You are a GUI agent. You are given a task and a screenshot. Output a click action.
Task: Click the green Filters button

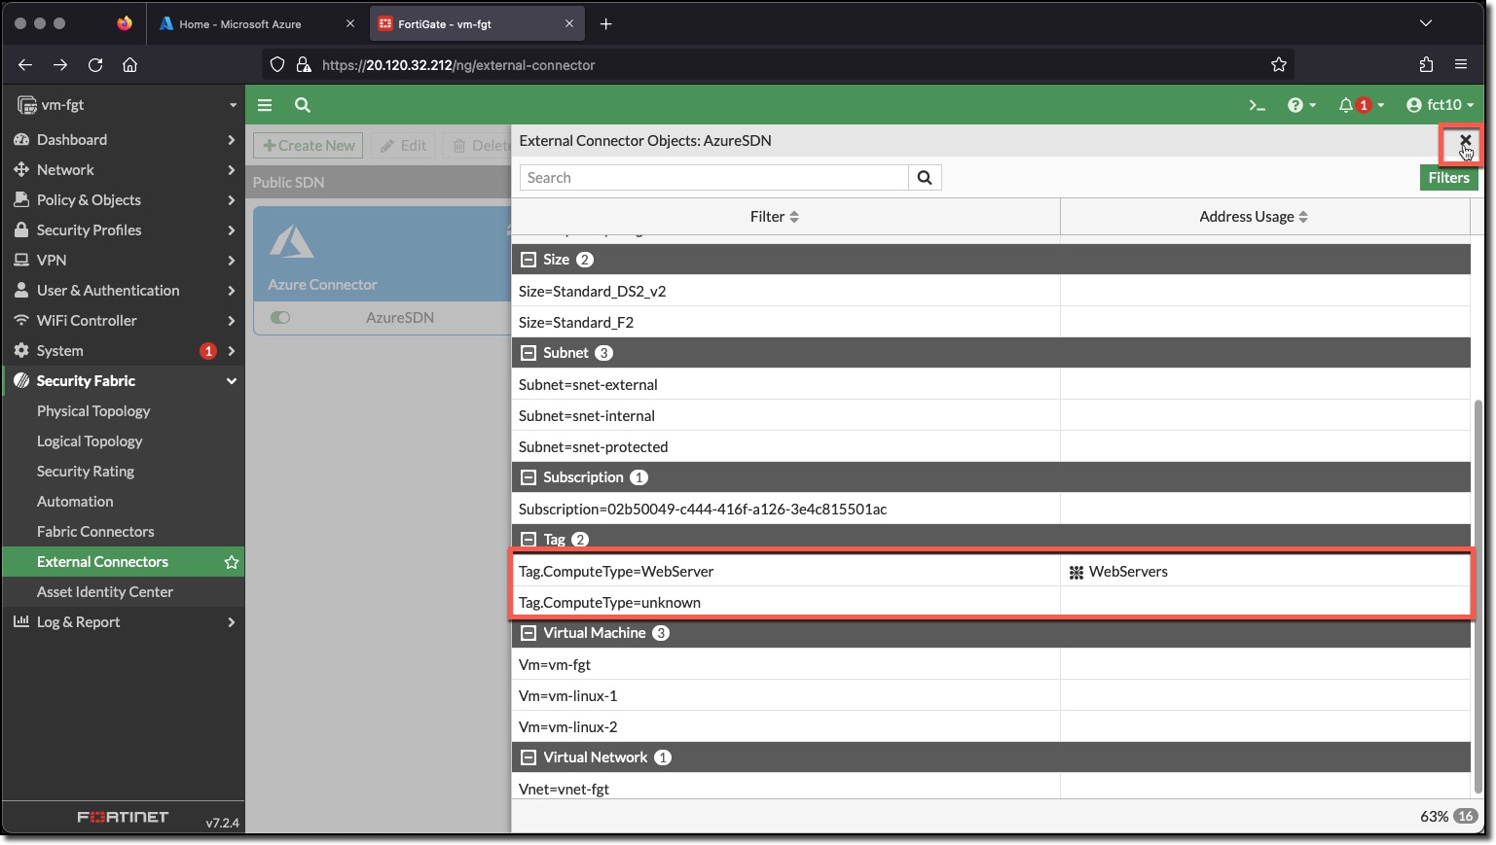(1448, 178)
